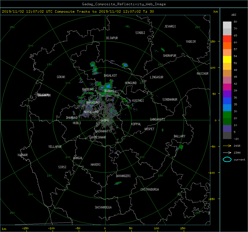This screenshot has height=232, width=248.
Task: Click the BIJAPUR label on the map
Action: (112, 38)
